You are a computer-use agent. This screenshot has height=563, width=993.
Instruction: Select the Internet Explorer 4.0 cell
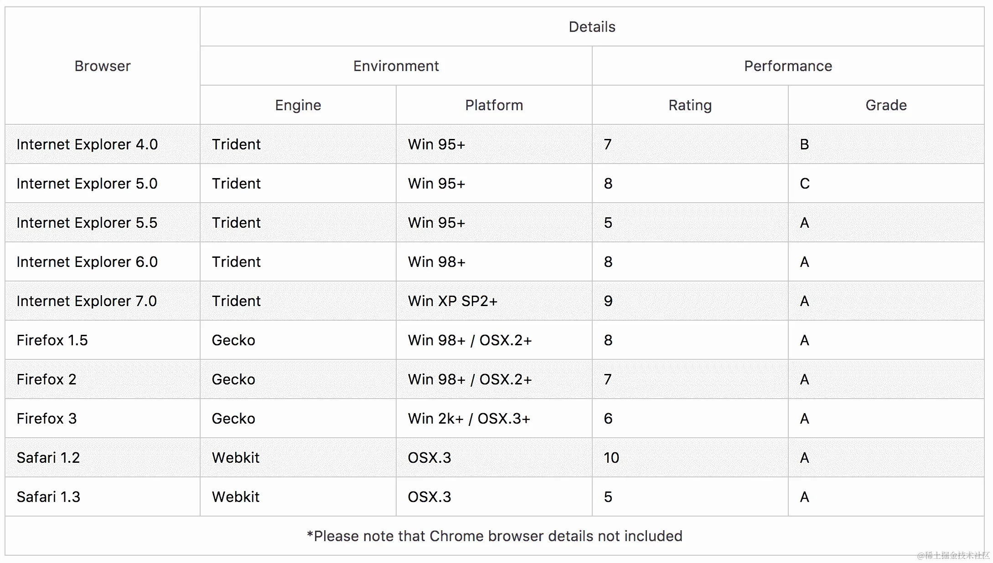click(x=87, y=144)
